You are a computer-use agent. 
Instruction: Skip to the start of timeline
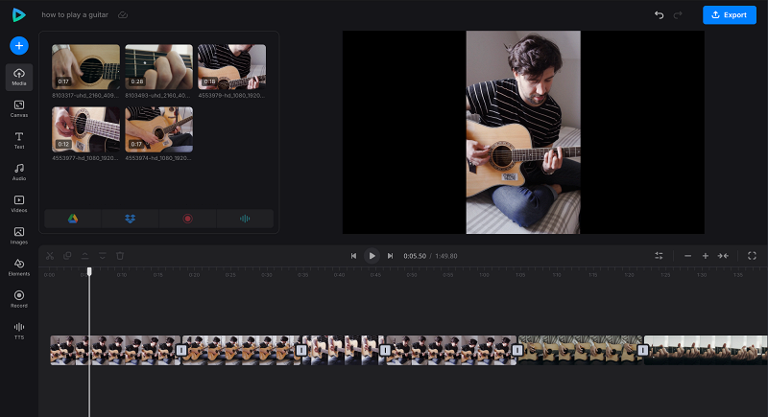(x=353, y=256)
